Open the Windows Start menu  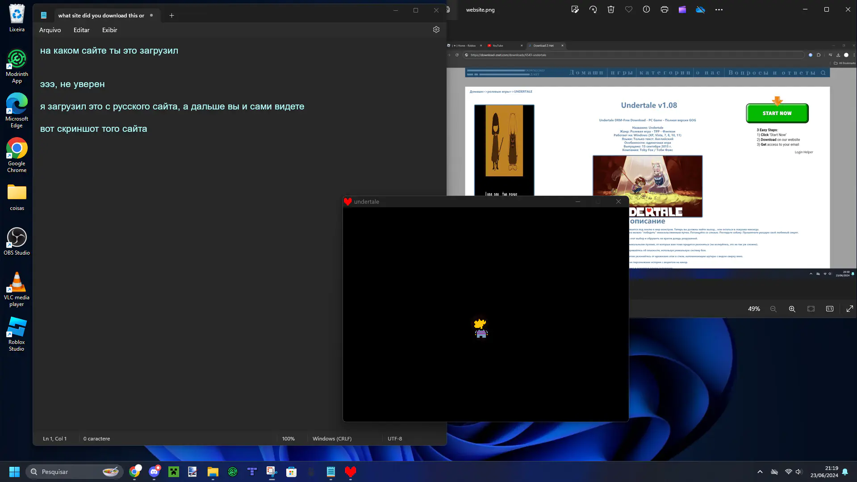tap(14, 472)
